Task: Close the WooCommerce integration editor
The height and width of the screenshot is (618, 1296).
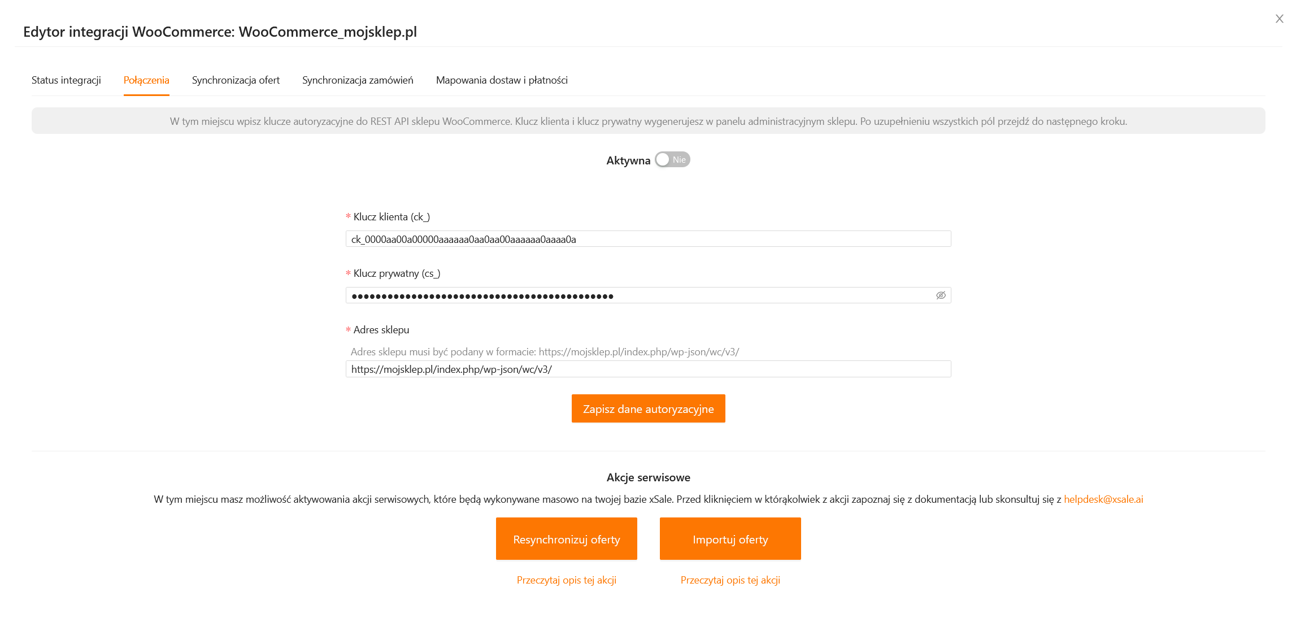Action: tap(1279, 19)
